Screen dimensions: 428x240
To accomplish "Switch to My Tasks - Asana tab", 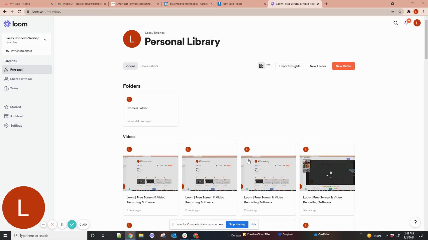I will coord(28,4).
